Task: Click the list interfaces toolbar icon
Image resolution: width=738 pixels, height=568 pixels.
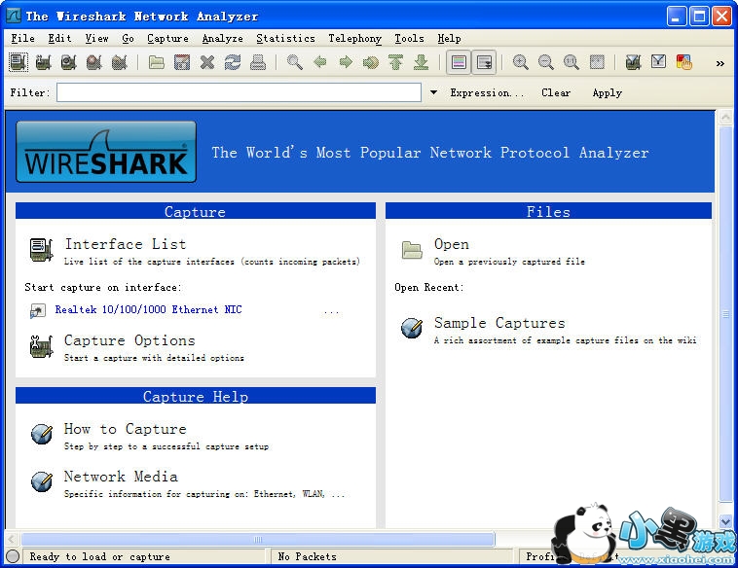Action: tap(18, 63)
